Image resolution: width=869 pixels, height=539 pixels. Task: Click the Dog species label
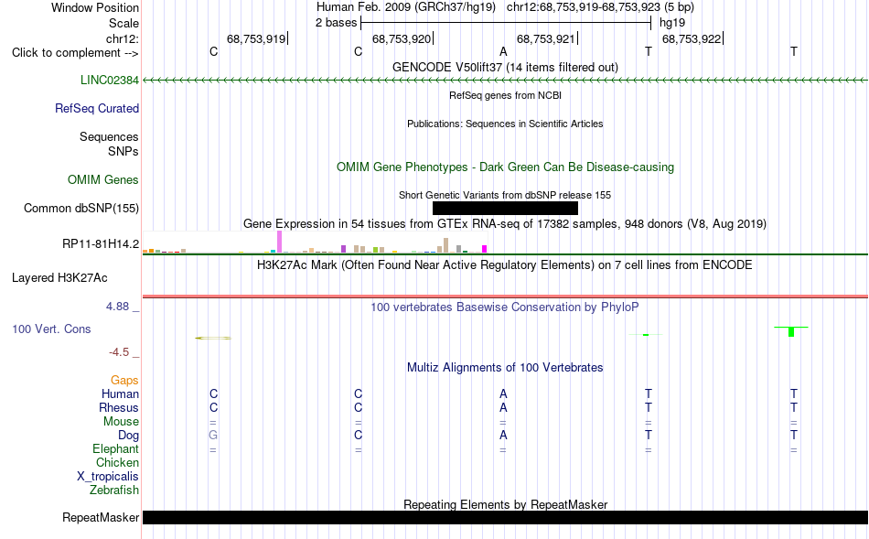pos(128,436)
